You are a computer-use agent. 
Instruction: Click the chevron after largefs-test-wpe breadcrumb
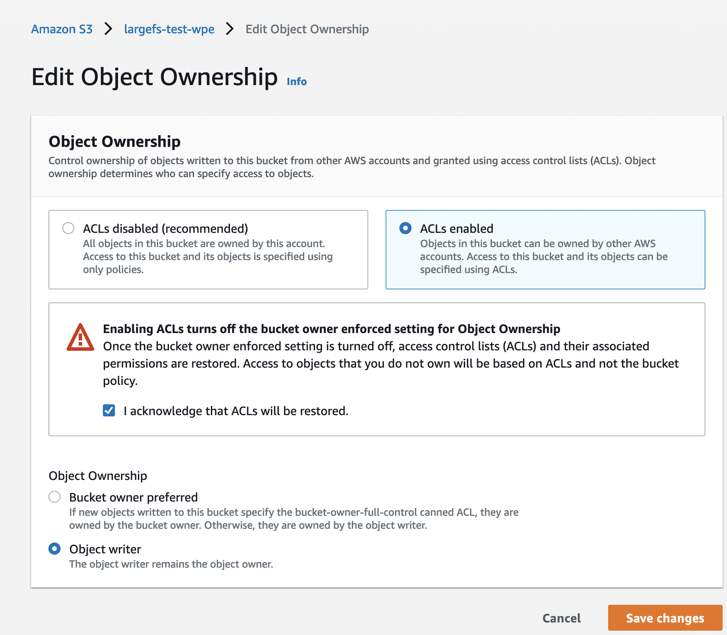[230, 29]
